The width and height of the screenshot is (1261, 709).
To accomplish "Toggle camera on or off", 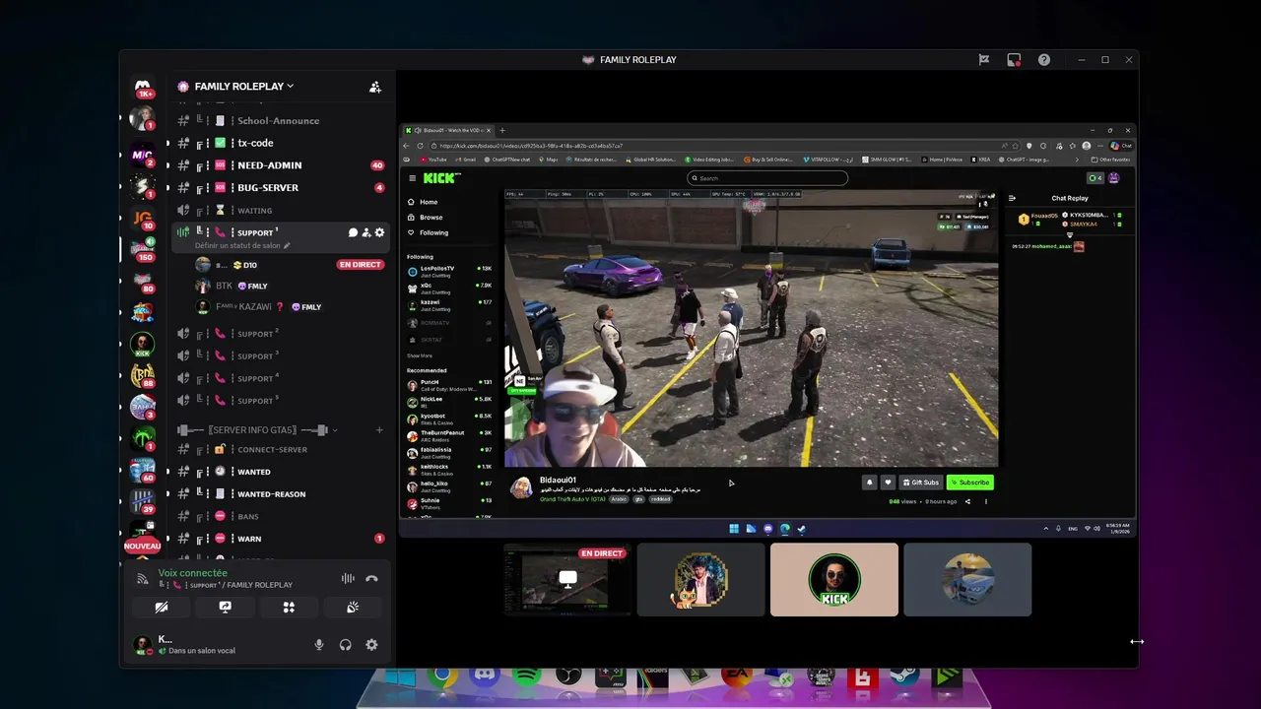I will (x=162, y=608).
